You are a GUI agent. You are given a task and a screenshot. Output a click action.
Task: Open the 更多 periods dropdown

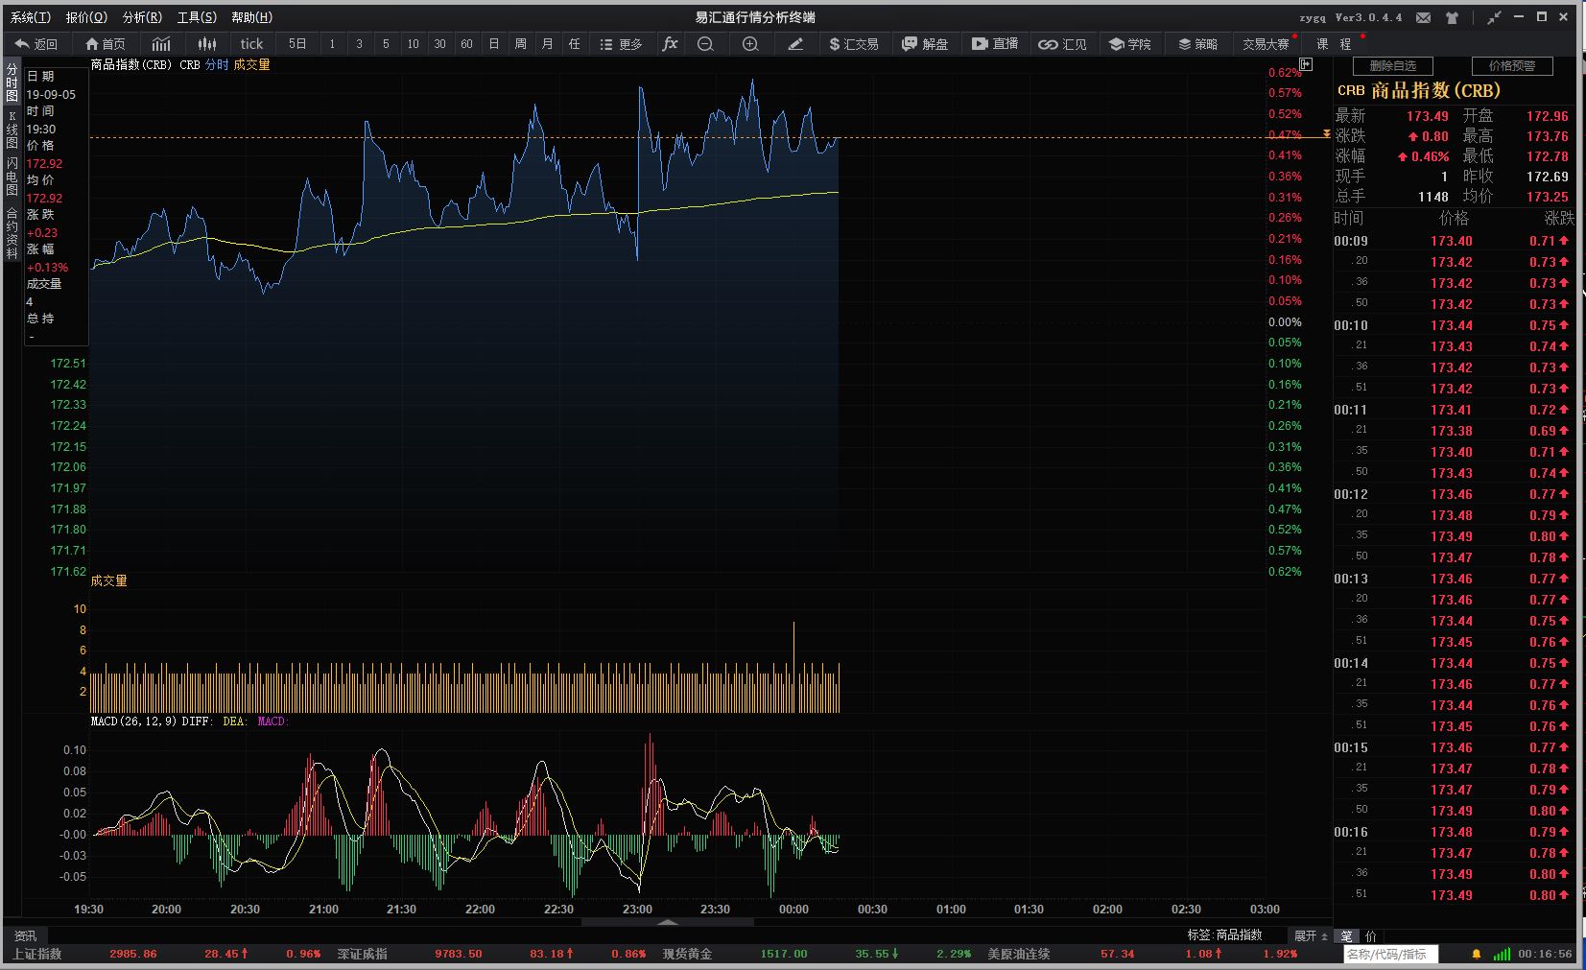click(x=621, y=44)
